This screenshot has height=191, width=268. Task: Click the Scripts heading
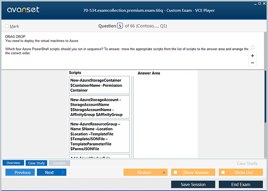point(75,73)
